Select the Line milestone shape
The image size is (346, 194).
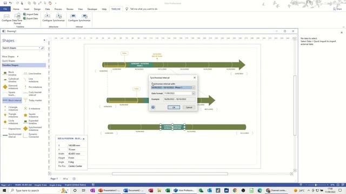pos(31,80)
